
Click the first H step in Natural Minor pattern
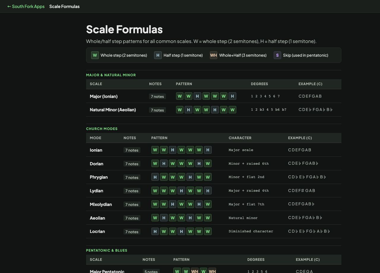188,110
